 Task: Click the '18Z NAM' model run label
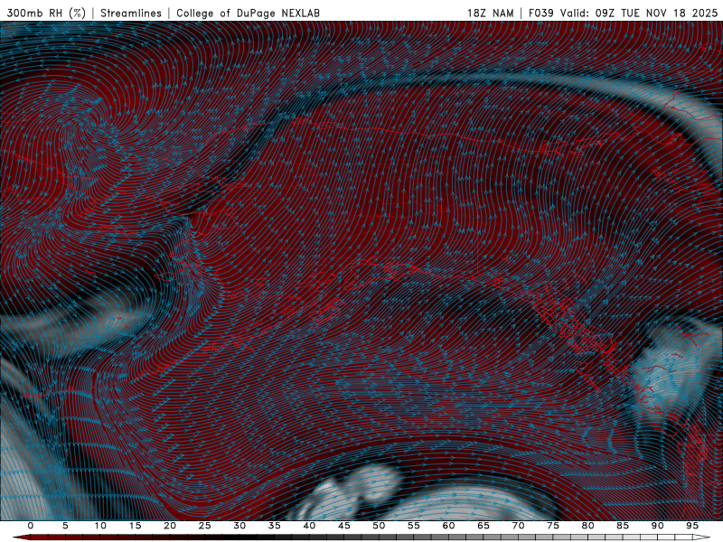pyautogui.click(x=490, y=13)
